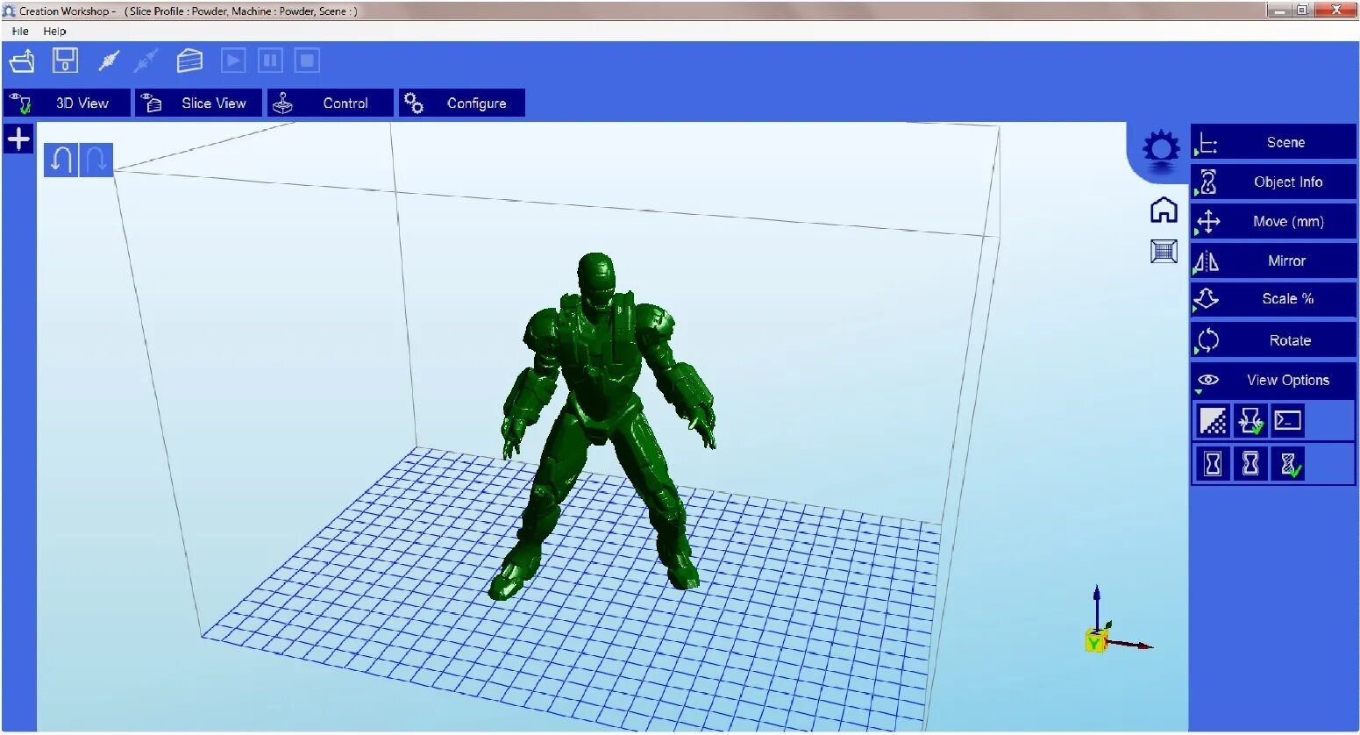1360x735 pixels.
Task: Expand the Object Info panel
Action: pos(1273,182)
